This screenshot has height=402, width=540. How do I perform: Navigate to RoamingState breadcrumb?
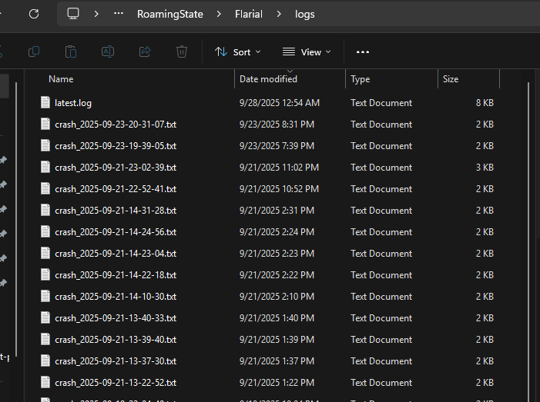coord(170,14)
